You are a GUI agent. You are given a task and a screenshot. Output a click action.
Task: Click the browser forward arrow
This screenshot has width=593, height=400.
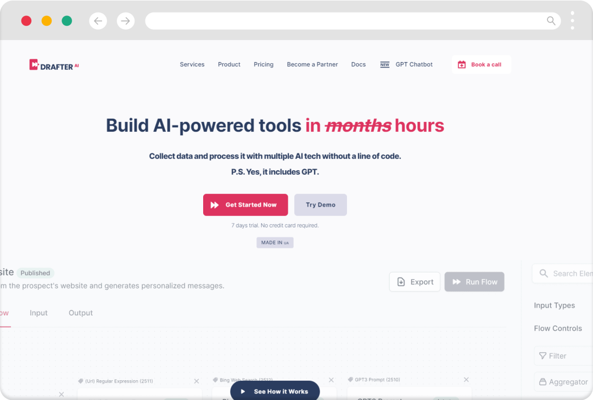tap(126, 21)
